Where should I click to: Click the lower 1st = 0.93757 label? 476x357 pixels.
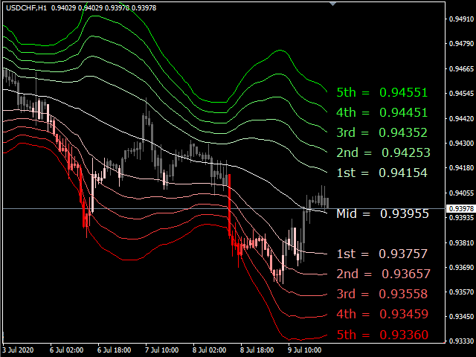(x=382, y=254)
